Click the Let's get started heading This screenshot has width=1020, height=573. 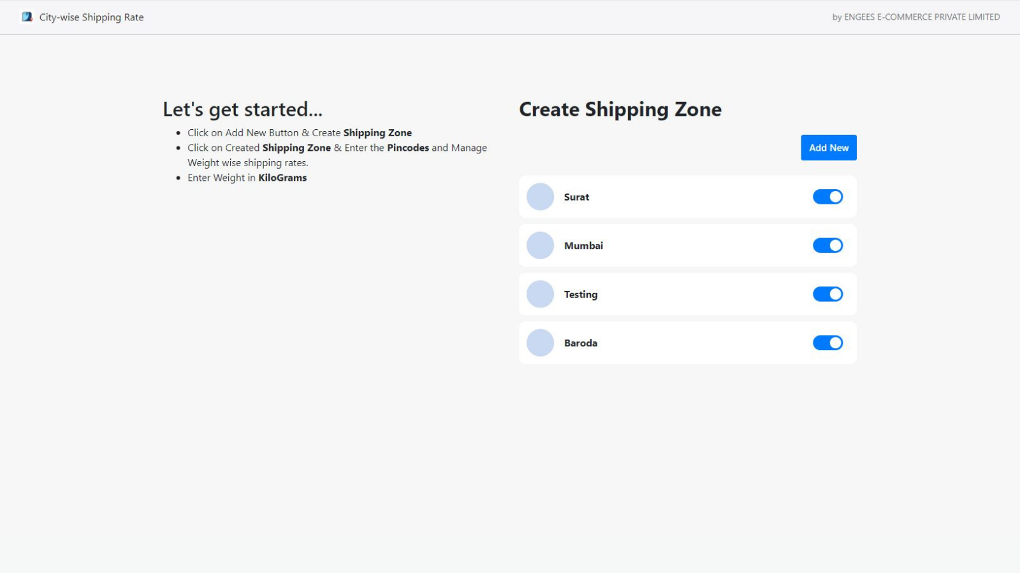click(242, 110)
